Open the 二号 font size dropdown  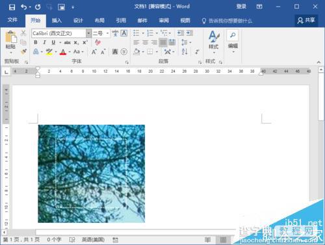tap(108, 33)
